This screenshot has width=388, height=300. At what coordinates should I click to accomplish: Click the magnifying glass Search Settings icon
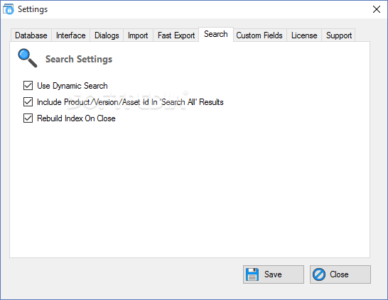click(28, 58)
